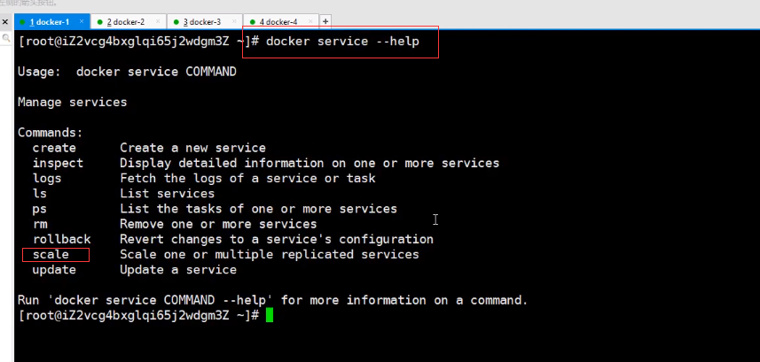Click the 'docker service --help' command text

(x=342, y=42)
